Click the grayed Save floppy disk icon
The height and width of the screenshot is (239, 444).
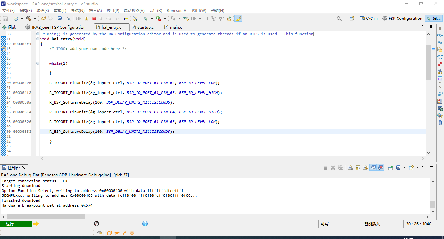(x=5, y=19)
